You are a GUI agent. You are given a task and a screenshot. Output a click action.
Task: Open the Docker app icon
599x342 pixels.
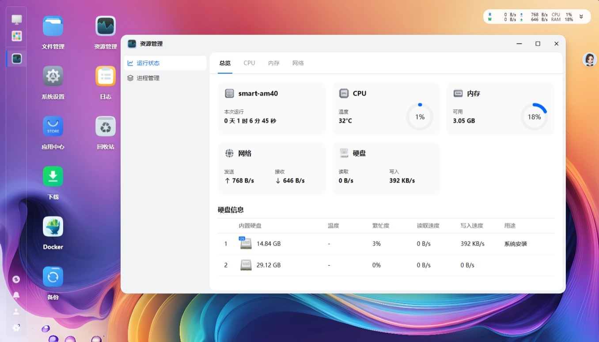coord(53,227)
